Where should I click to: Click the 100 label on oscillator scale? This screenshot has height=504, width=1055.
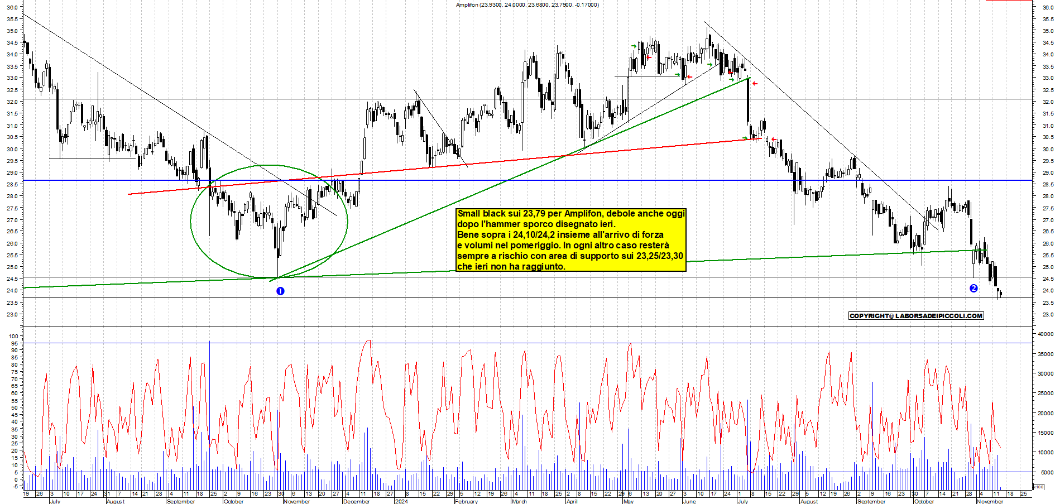tap(13, 335)
